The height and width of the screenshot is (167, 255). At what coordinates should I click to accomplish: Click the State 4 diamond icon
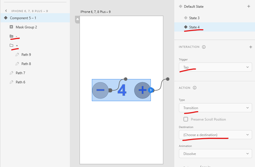pyautogui.click(x=185, y=27)
